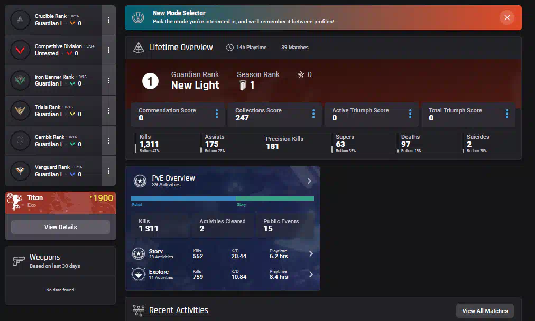Open Crucible Rank options menu
Screen dimensions: 535x321
108,20
